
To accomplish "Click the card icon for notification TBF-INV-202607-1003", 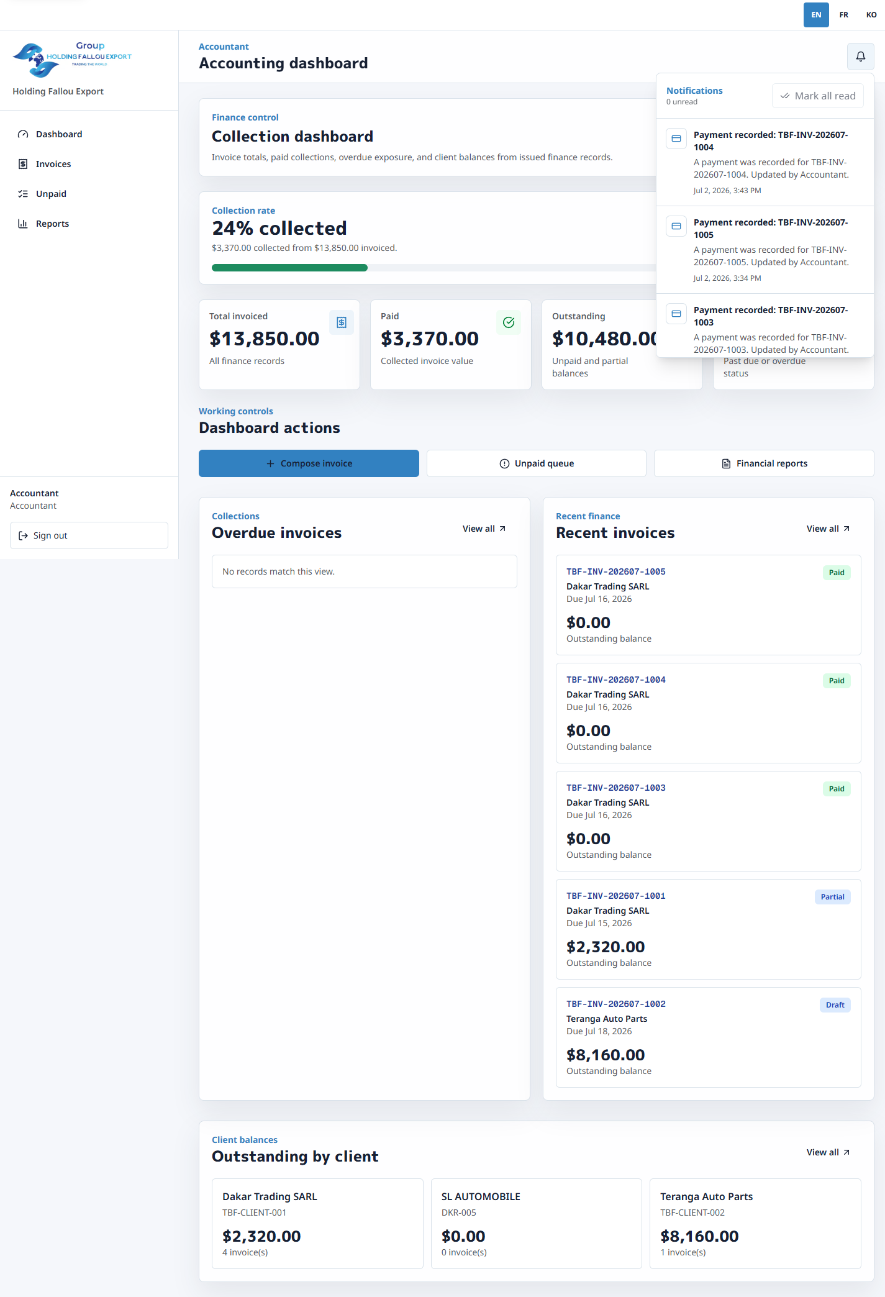I will coord(676,314).
